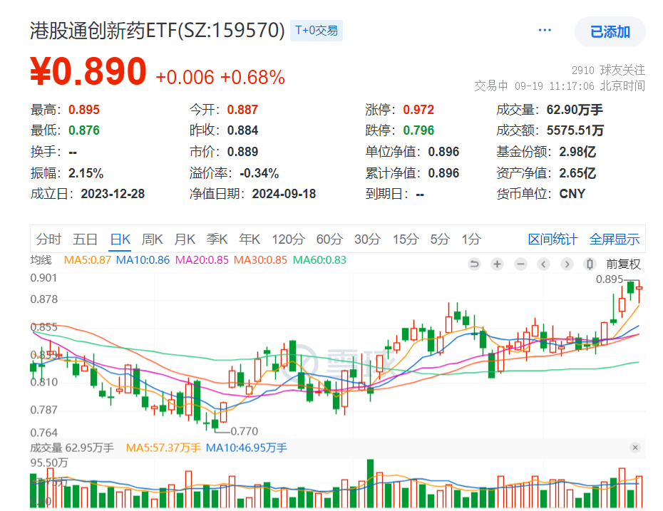Switch to the 30分 interval tab

(367, 239)
